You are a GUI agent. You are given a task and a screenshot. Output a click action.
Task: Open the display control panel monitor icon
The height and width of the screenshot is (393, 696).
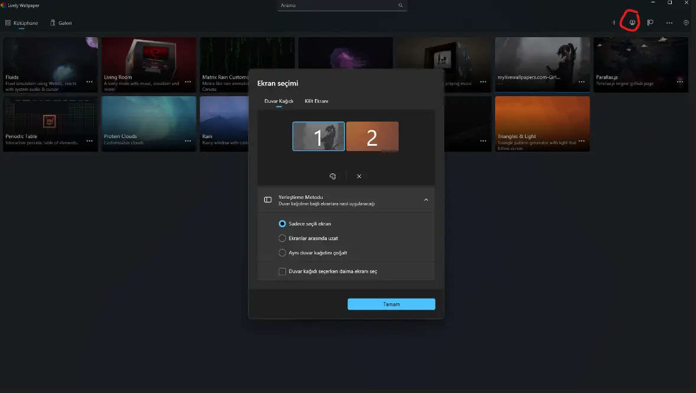[x=632, y=22]
